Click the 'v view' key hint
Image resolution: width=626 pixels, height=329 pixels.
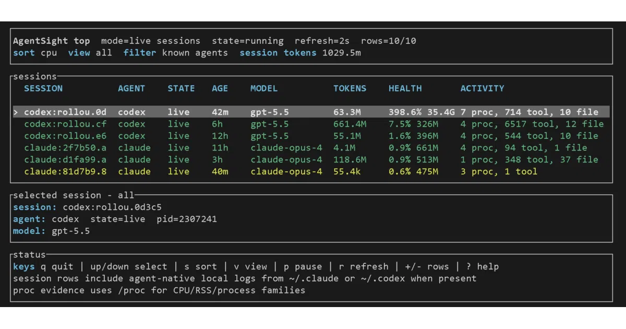(x=250, y=266)
